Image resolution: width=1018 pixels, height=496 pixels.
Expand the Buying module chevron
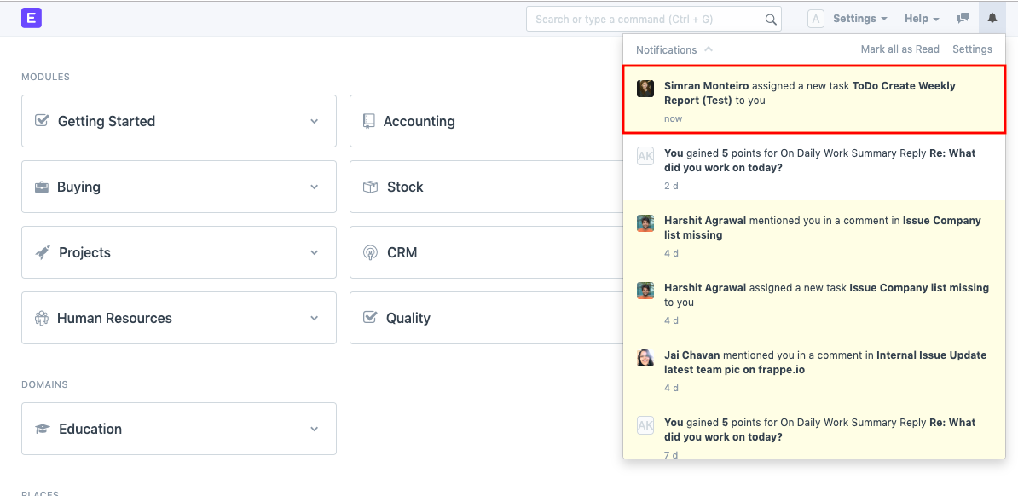point(315,187)
